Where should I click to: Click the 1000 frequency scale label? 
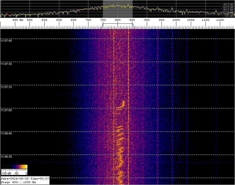(176, 20)
